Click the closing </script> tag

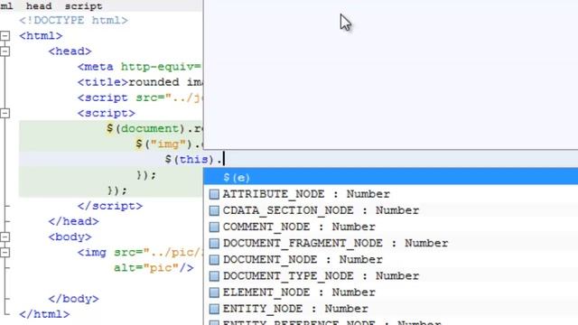coord(110,206)
